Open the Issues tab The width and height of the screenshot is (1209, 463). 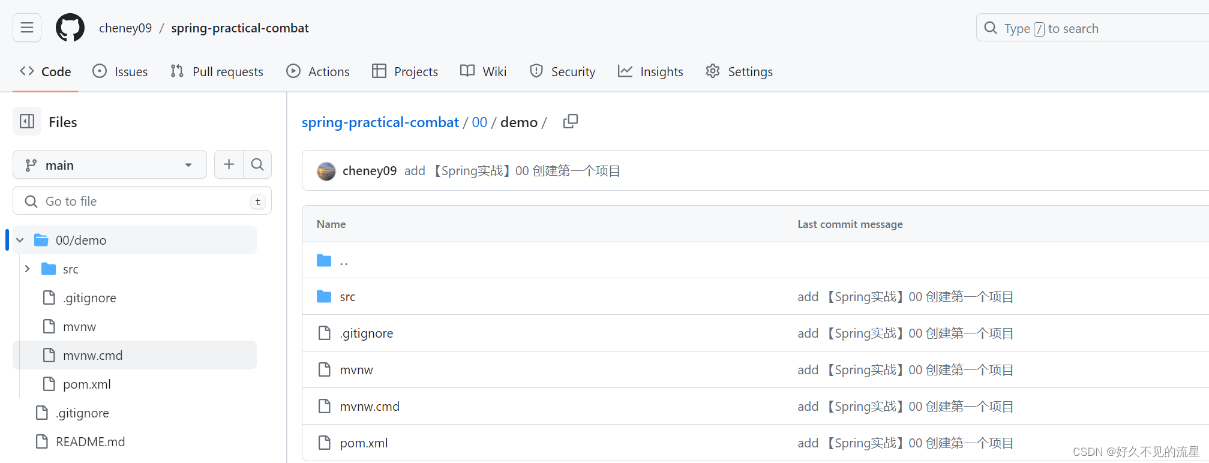(120, 71)
